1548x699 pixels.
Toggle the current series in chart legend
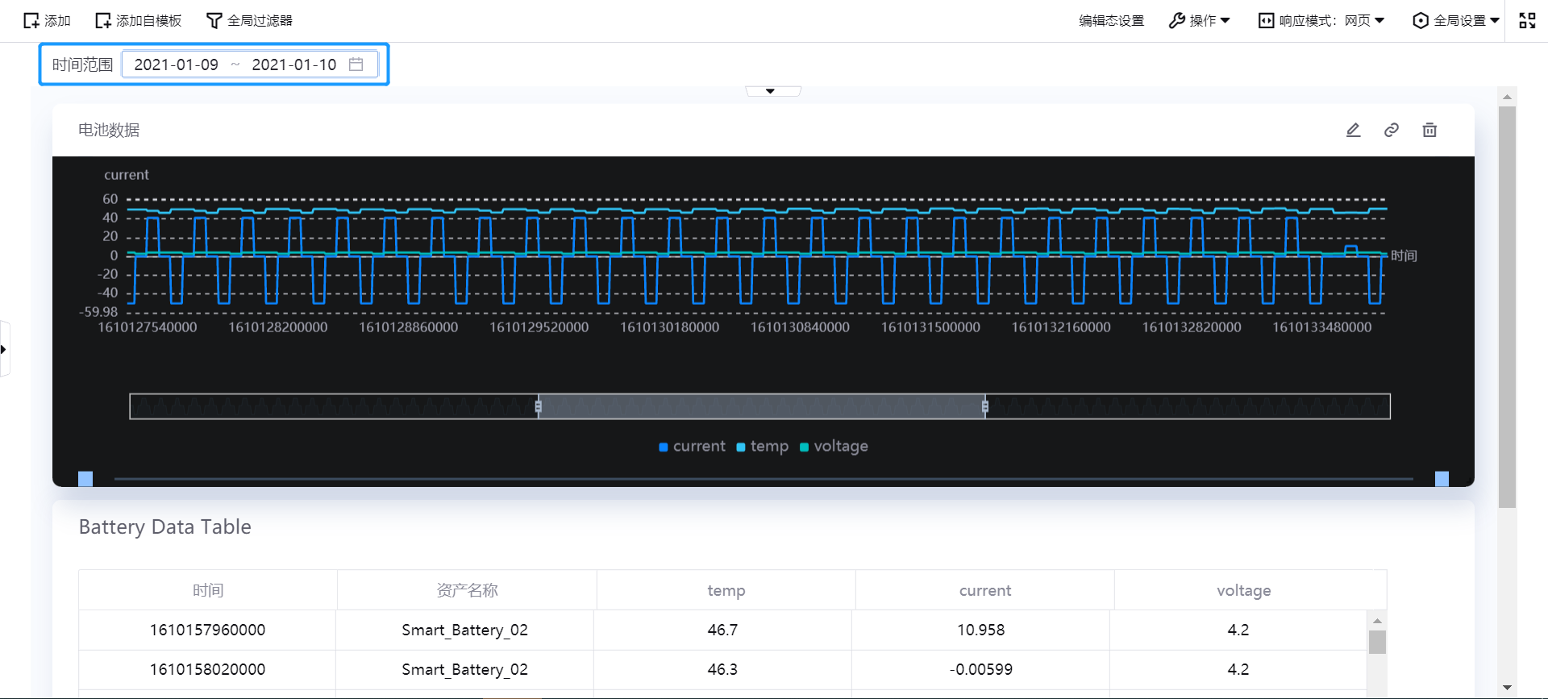coord(692,447)
